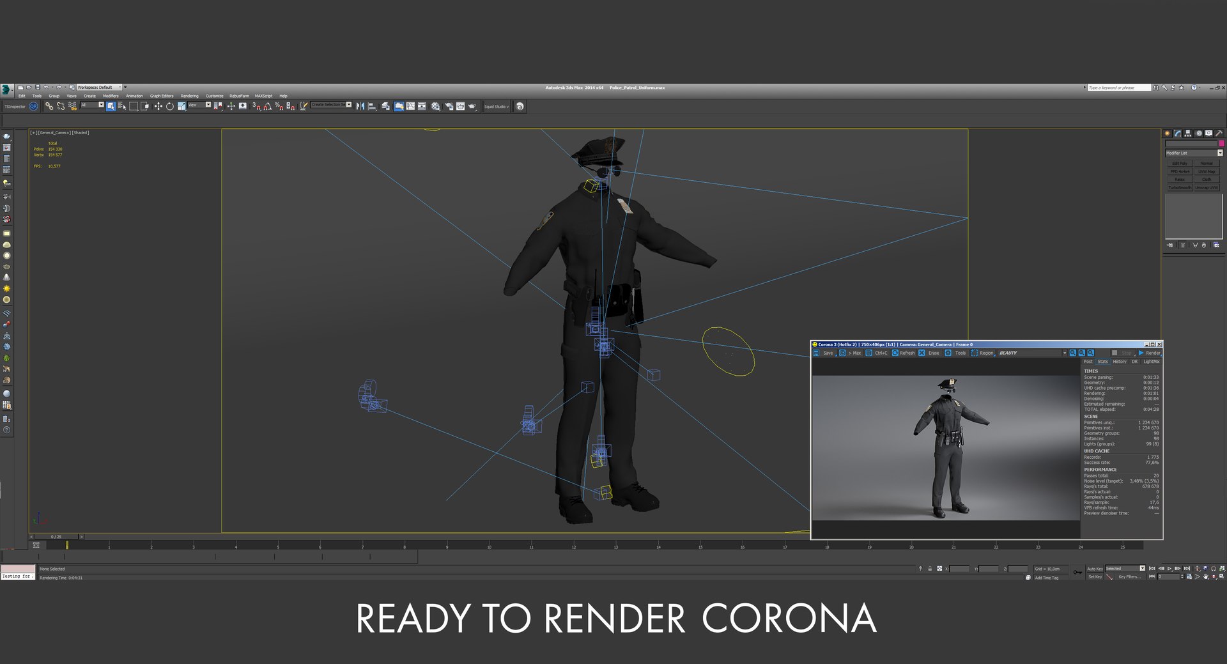Click Render button in Corona VFB
This screenshot has height=664, width=1227.
tap(1149, 353)
